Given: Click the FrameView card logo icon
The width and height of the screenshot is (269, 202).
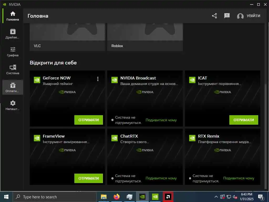Looking at the screenshot, I should 37,138.
